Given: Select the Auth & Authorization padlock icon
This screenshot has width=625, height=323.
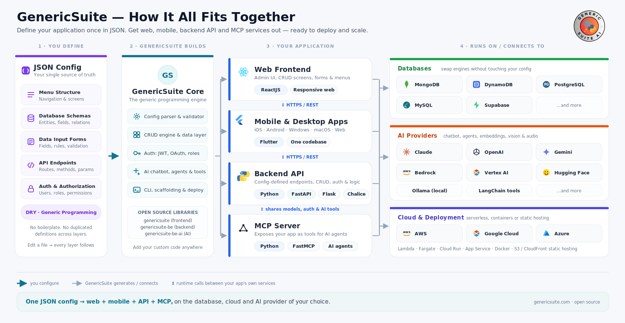Looking at the screenshot, I should [31, 189].
